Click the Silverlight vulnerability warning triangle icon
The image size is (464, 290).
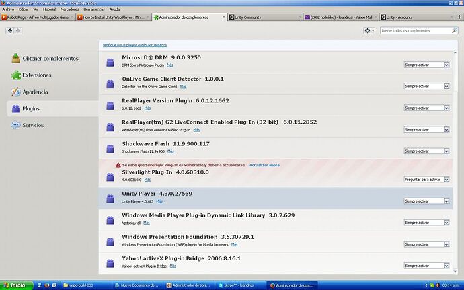118,165
